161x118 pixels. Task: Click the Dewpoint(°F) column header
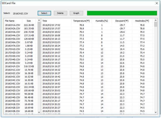[122, 21]
